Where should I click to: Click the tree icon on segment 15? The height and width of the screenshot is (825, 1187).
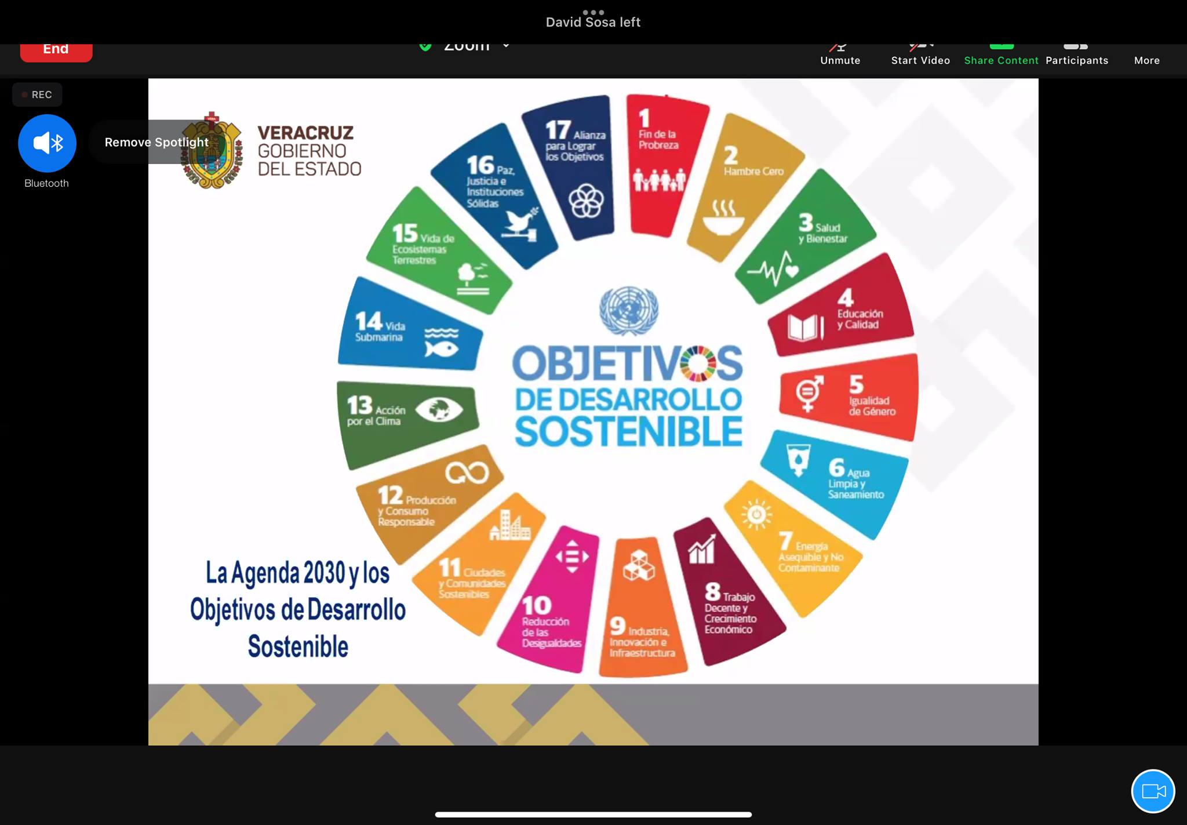pos(473,278)
